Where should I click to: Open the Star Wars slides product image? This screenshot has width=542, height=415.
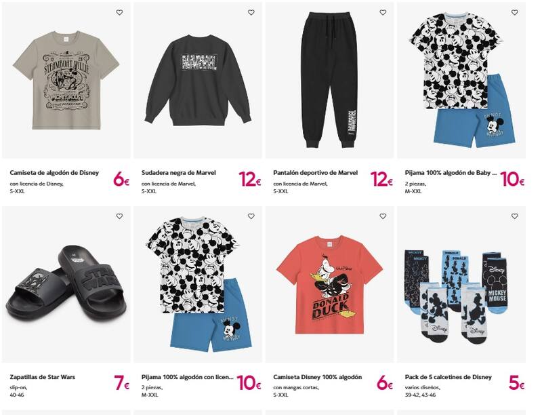(x=66, y=284)
